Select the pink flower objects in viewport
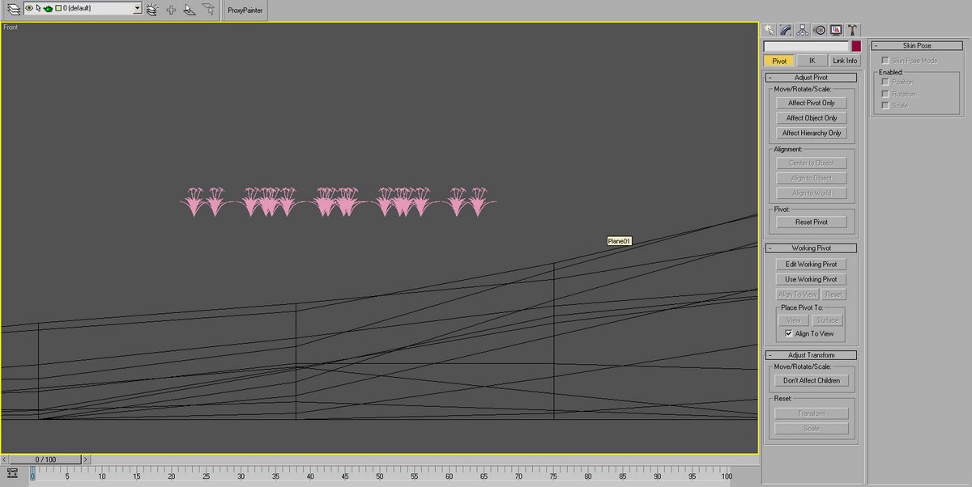The image size is (972, 487). point(338,202)
